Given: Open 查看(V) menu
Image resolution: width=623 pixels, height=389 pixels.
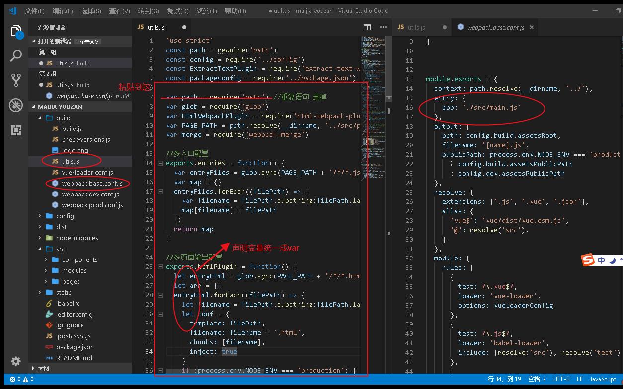Looking at the screenshot, I should click(120, 11).
